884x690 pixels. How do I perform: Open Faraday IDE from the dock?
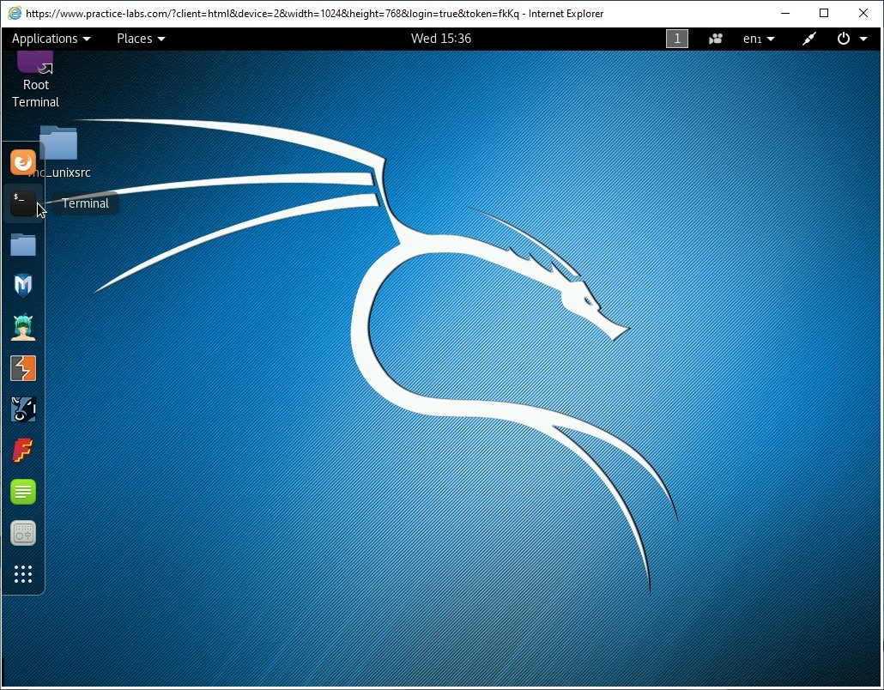coord(23,451)
